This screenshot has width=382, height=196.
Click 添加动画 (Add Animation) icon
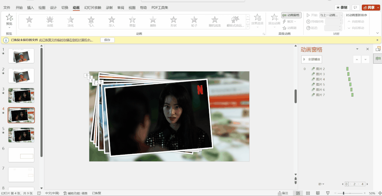[274, 18]
